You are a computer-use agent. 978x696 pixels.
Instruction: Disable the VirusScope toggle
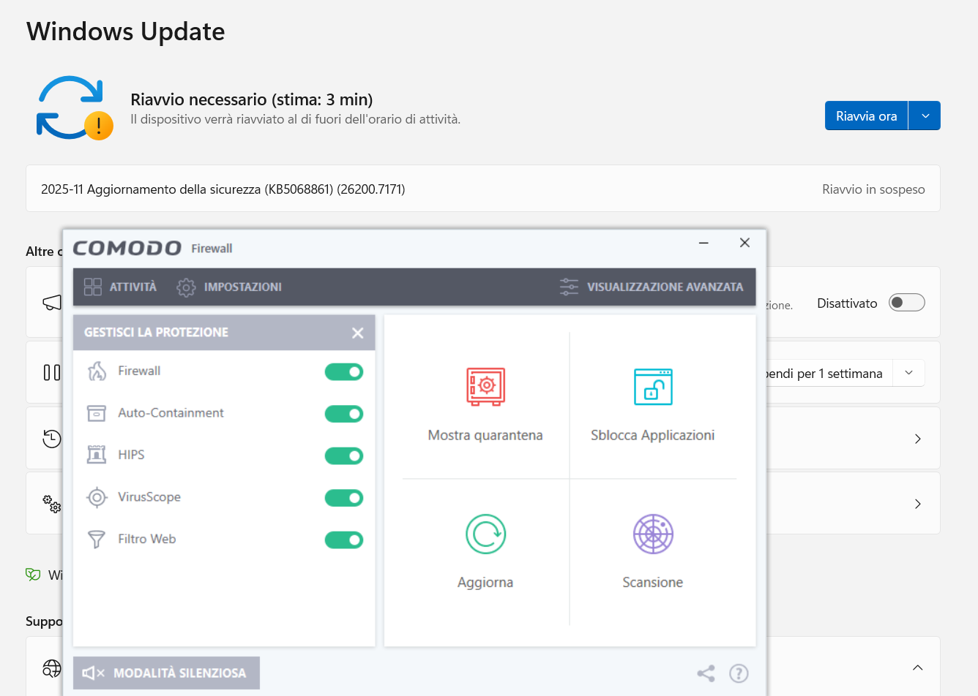click(344, 498)
